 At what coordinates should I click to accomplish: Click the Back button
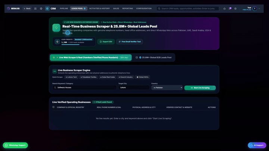[27, 9]
